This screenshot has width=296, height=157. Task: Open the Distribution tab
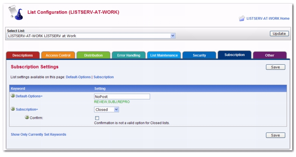pos(93,55)
